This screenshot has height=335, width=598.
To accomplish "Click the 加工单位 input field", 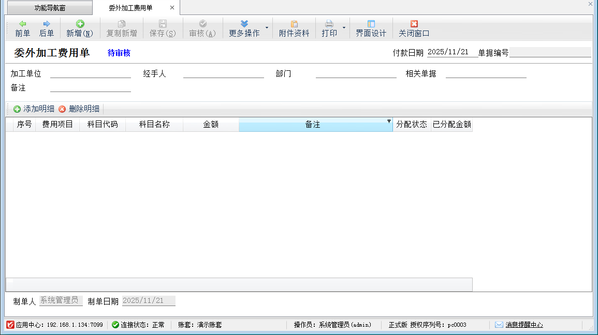I will coord(91,73).
